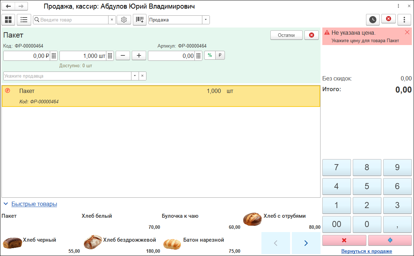Remove Пакет item with red cross button

[312, 35]
